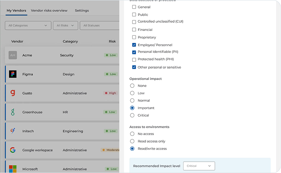Image resolution: width=281 pixels, height=173 pixels.
Task: Select Low operational impact radio
Action: click(x=132, y=93)
